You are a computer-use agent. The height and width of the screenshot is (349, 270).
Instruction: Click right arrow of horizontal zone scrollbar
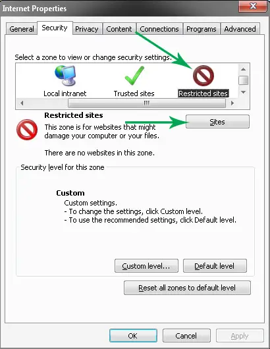pos(232,103)
